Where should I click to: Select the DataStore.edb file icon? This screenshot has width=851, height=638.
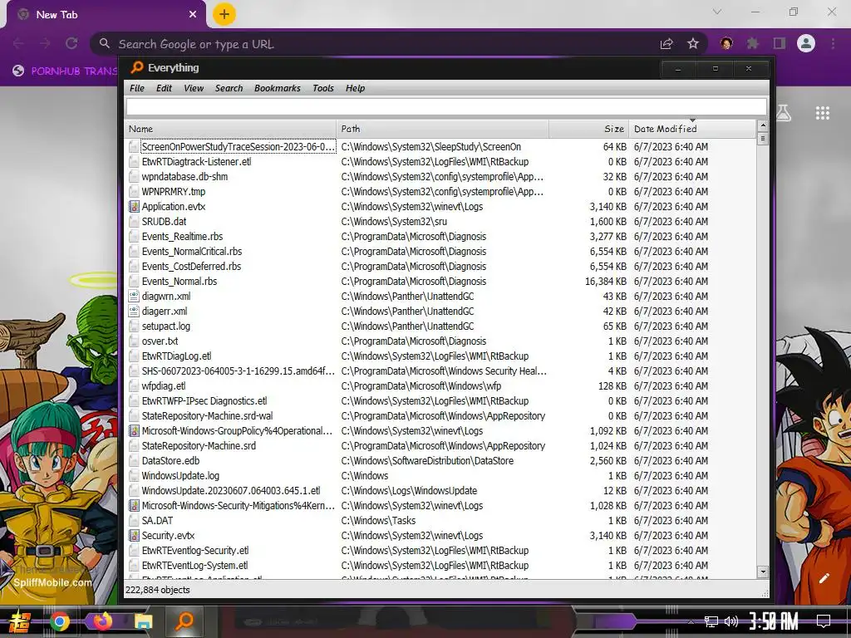(134, 460)
